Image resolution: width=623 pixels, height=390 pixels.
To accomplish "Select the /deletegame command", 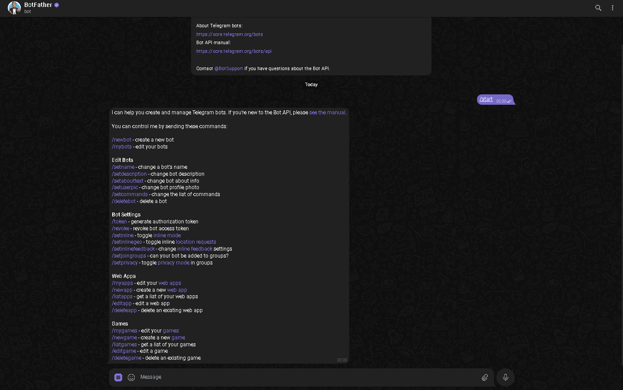I will click(127, 358).
